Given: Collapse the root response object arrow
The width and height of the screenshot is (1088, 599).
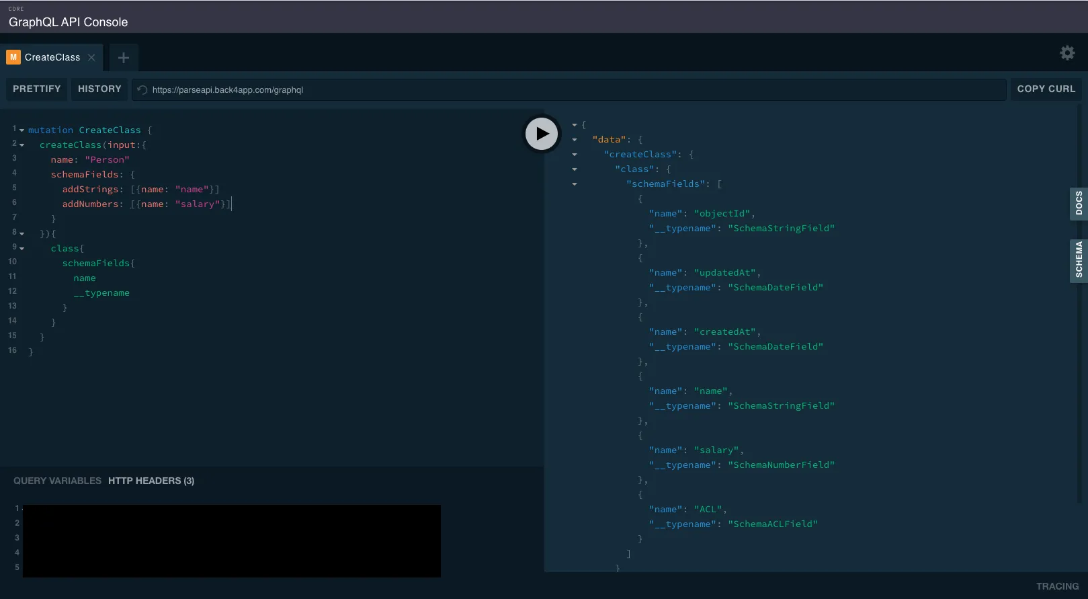Looking at the screenshot, I should click(x=575, y=125).
